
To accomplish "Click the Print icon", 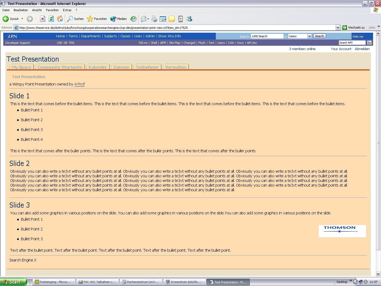I will (x=154, y=19).
